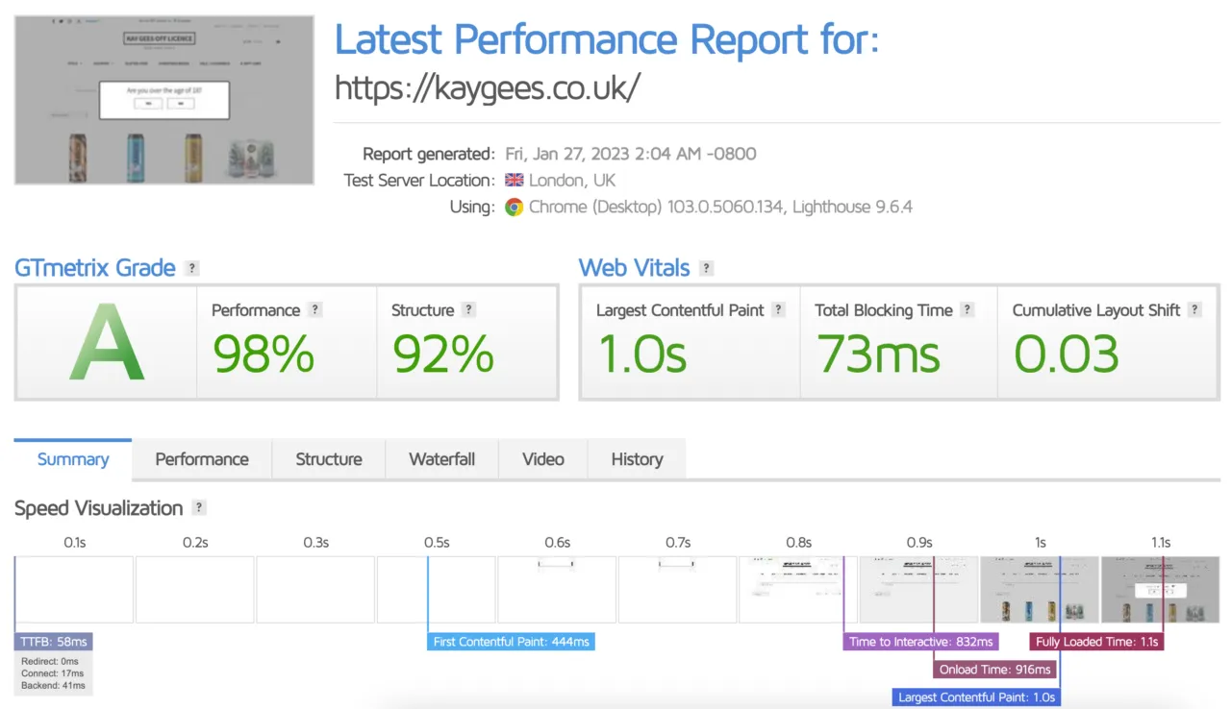The width and height of the screenshot is (1231, 709).
Task: Click the help icon beside GTmetrix Grade
Action: 192,268
